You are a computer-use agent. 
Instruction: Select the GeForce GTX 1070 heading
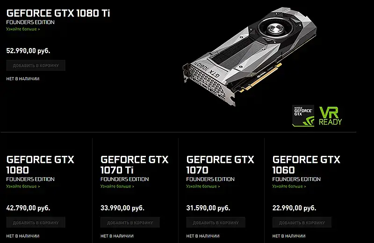pos(220,165)
